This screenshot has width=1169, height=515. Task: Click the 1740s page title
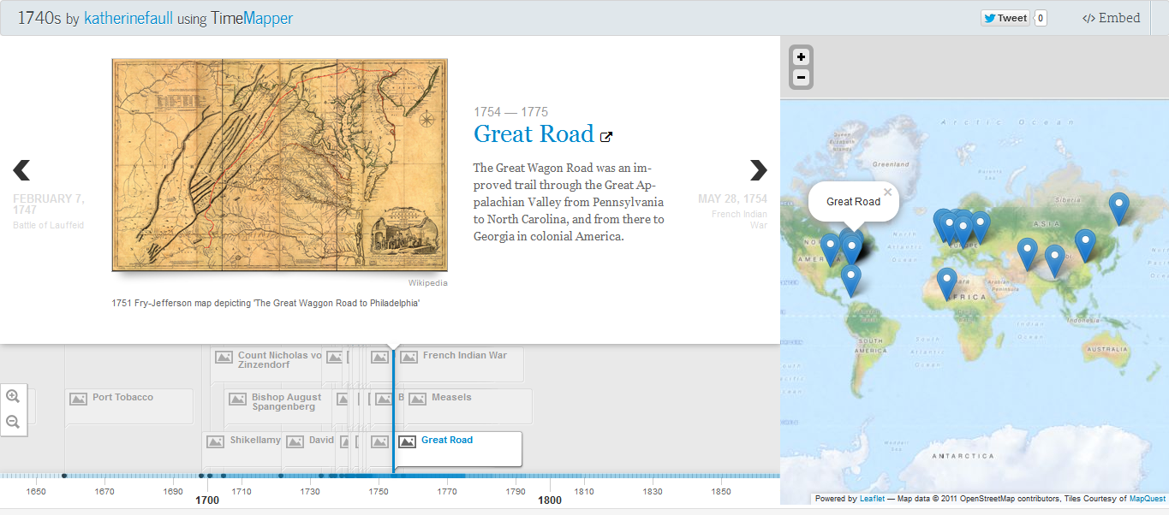pos(39,18)
